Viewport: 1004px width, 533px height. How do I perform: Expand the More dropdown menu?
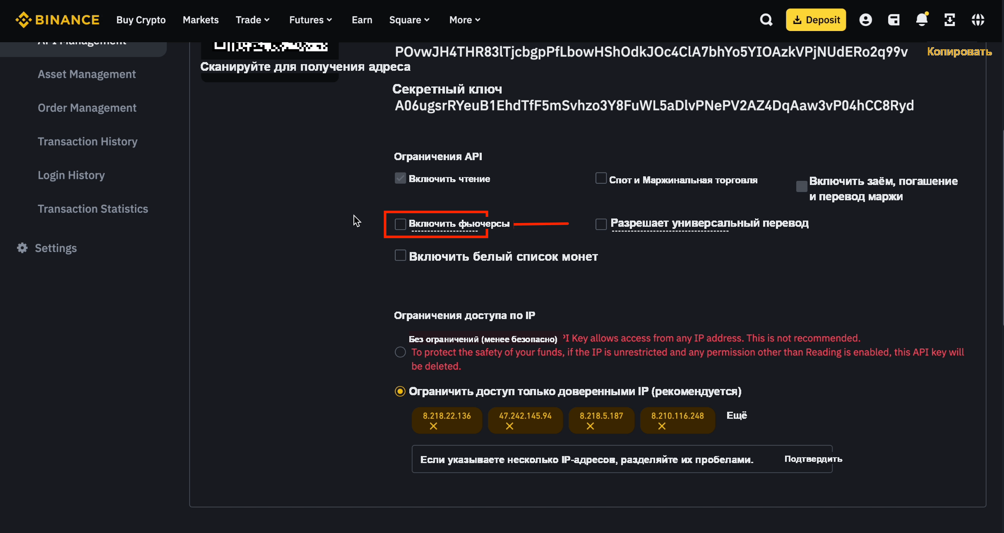tap(465, 20)
